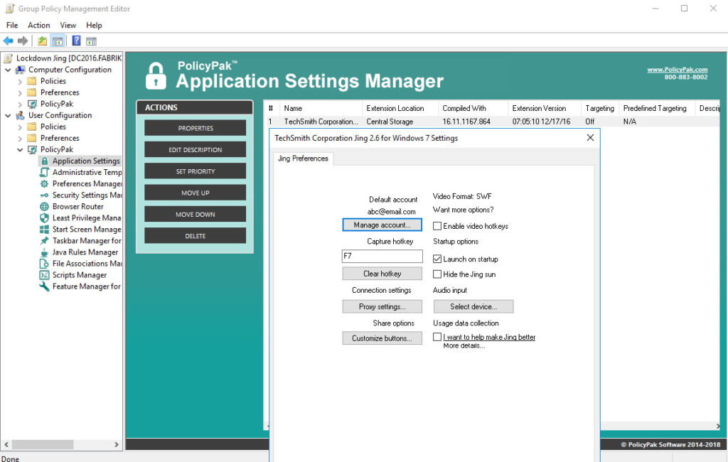Click the Back arrow toolbar icon
The width and height of the screenshot is (728, 462).
click(9, 41)
